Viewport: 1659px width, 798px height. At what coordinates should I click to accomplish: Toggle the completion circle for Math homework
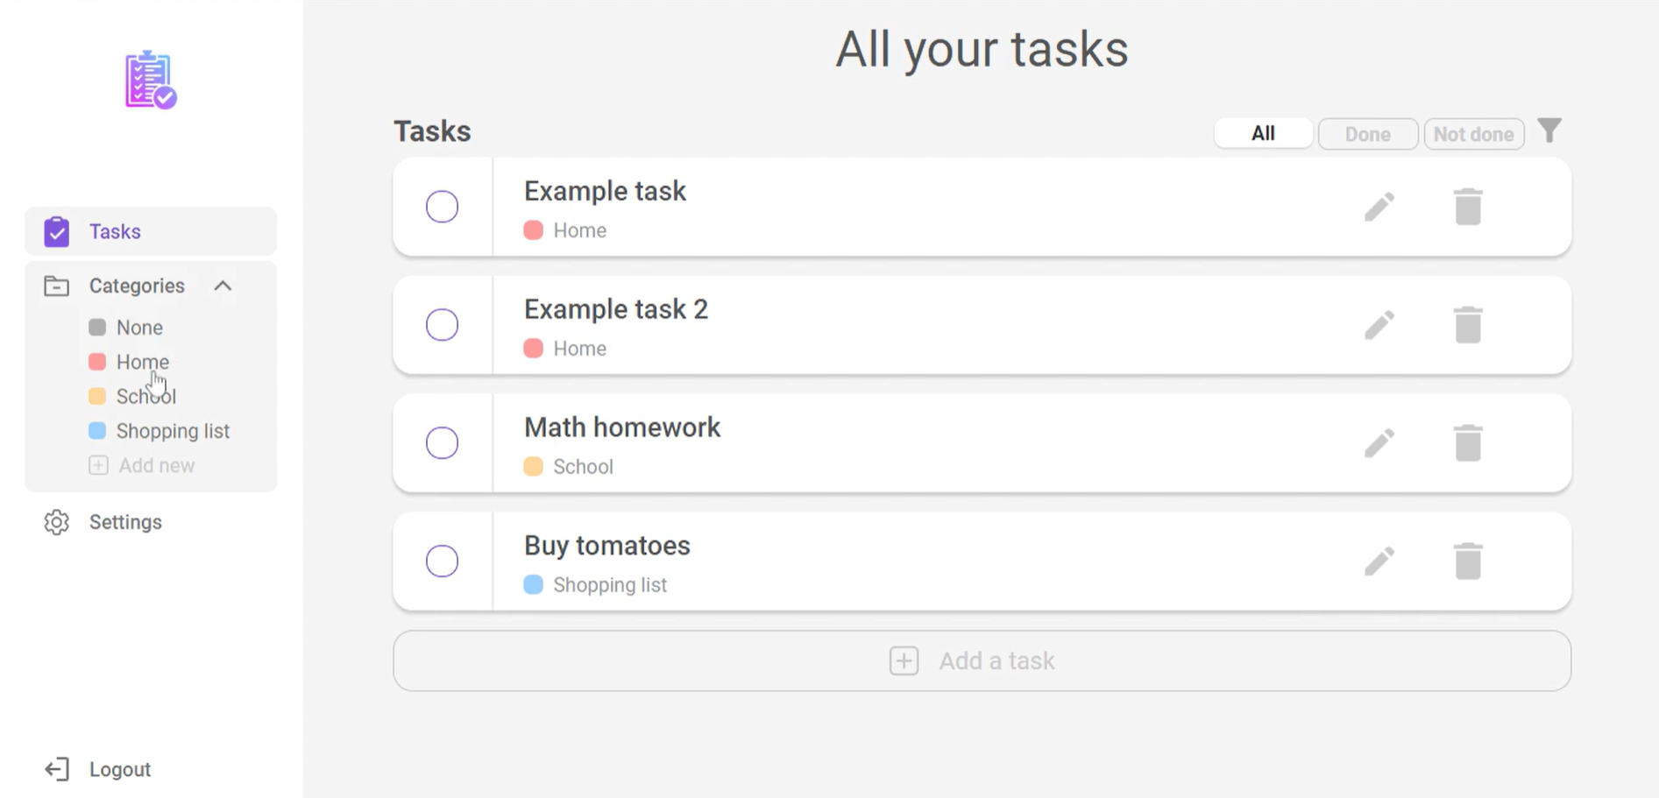point(443,443)
